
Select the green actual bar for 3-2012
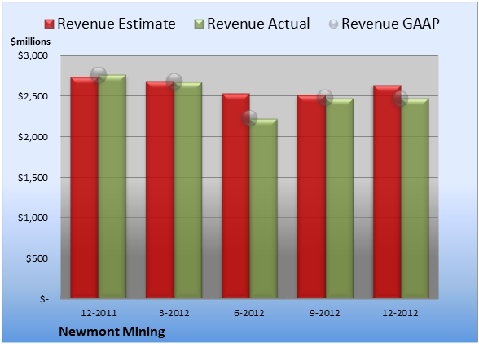coord(188,190)
